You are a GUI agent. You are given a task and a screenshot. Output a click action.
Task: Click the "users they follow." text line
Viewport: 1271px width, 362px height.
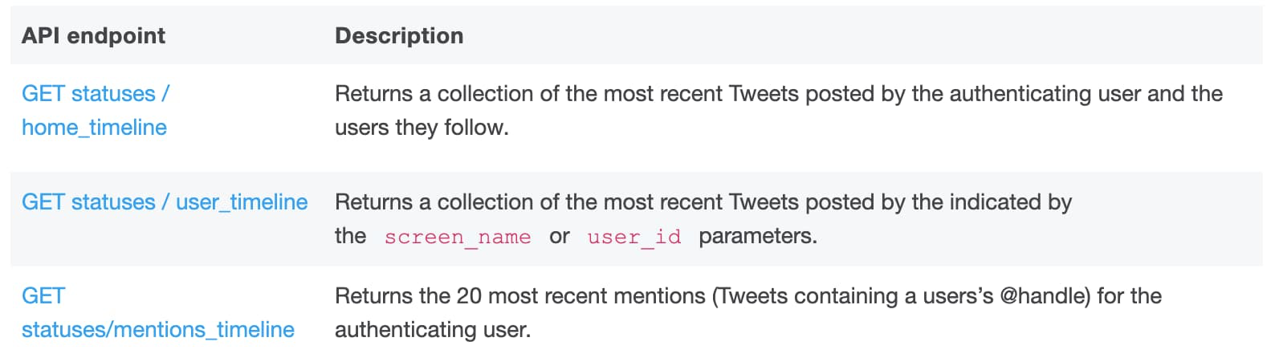pos(422,128)
